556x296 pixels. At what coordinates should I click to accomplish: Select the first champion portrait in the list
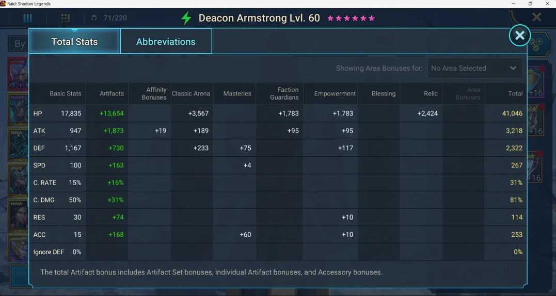point(18,74)
